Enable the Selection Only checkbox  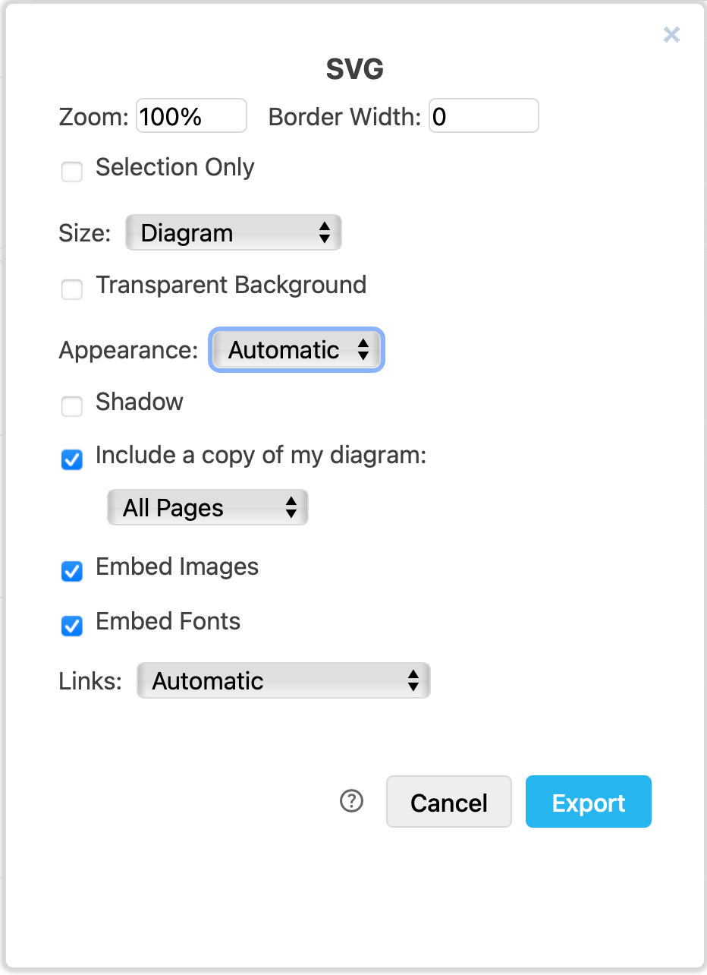[x=71, y=172]
